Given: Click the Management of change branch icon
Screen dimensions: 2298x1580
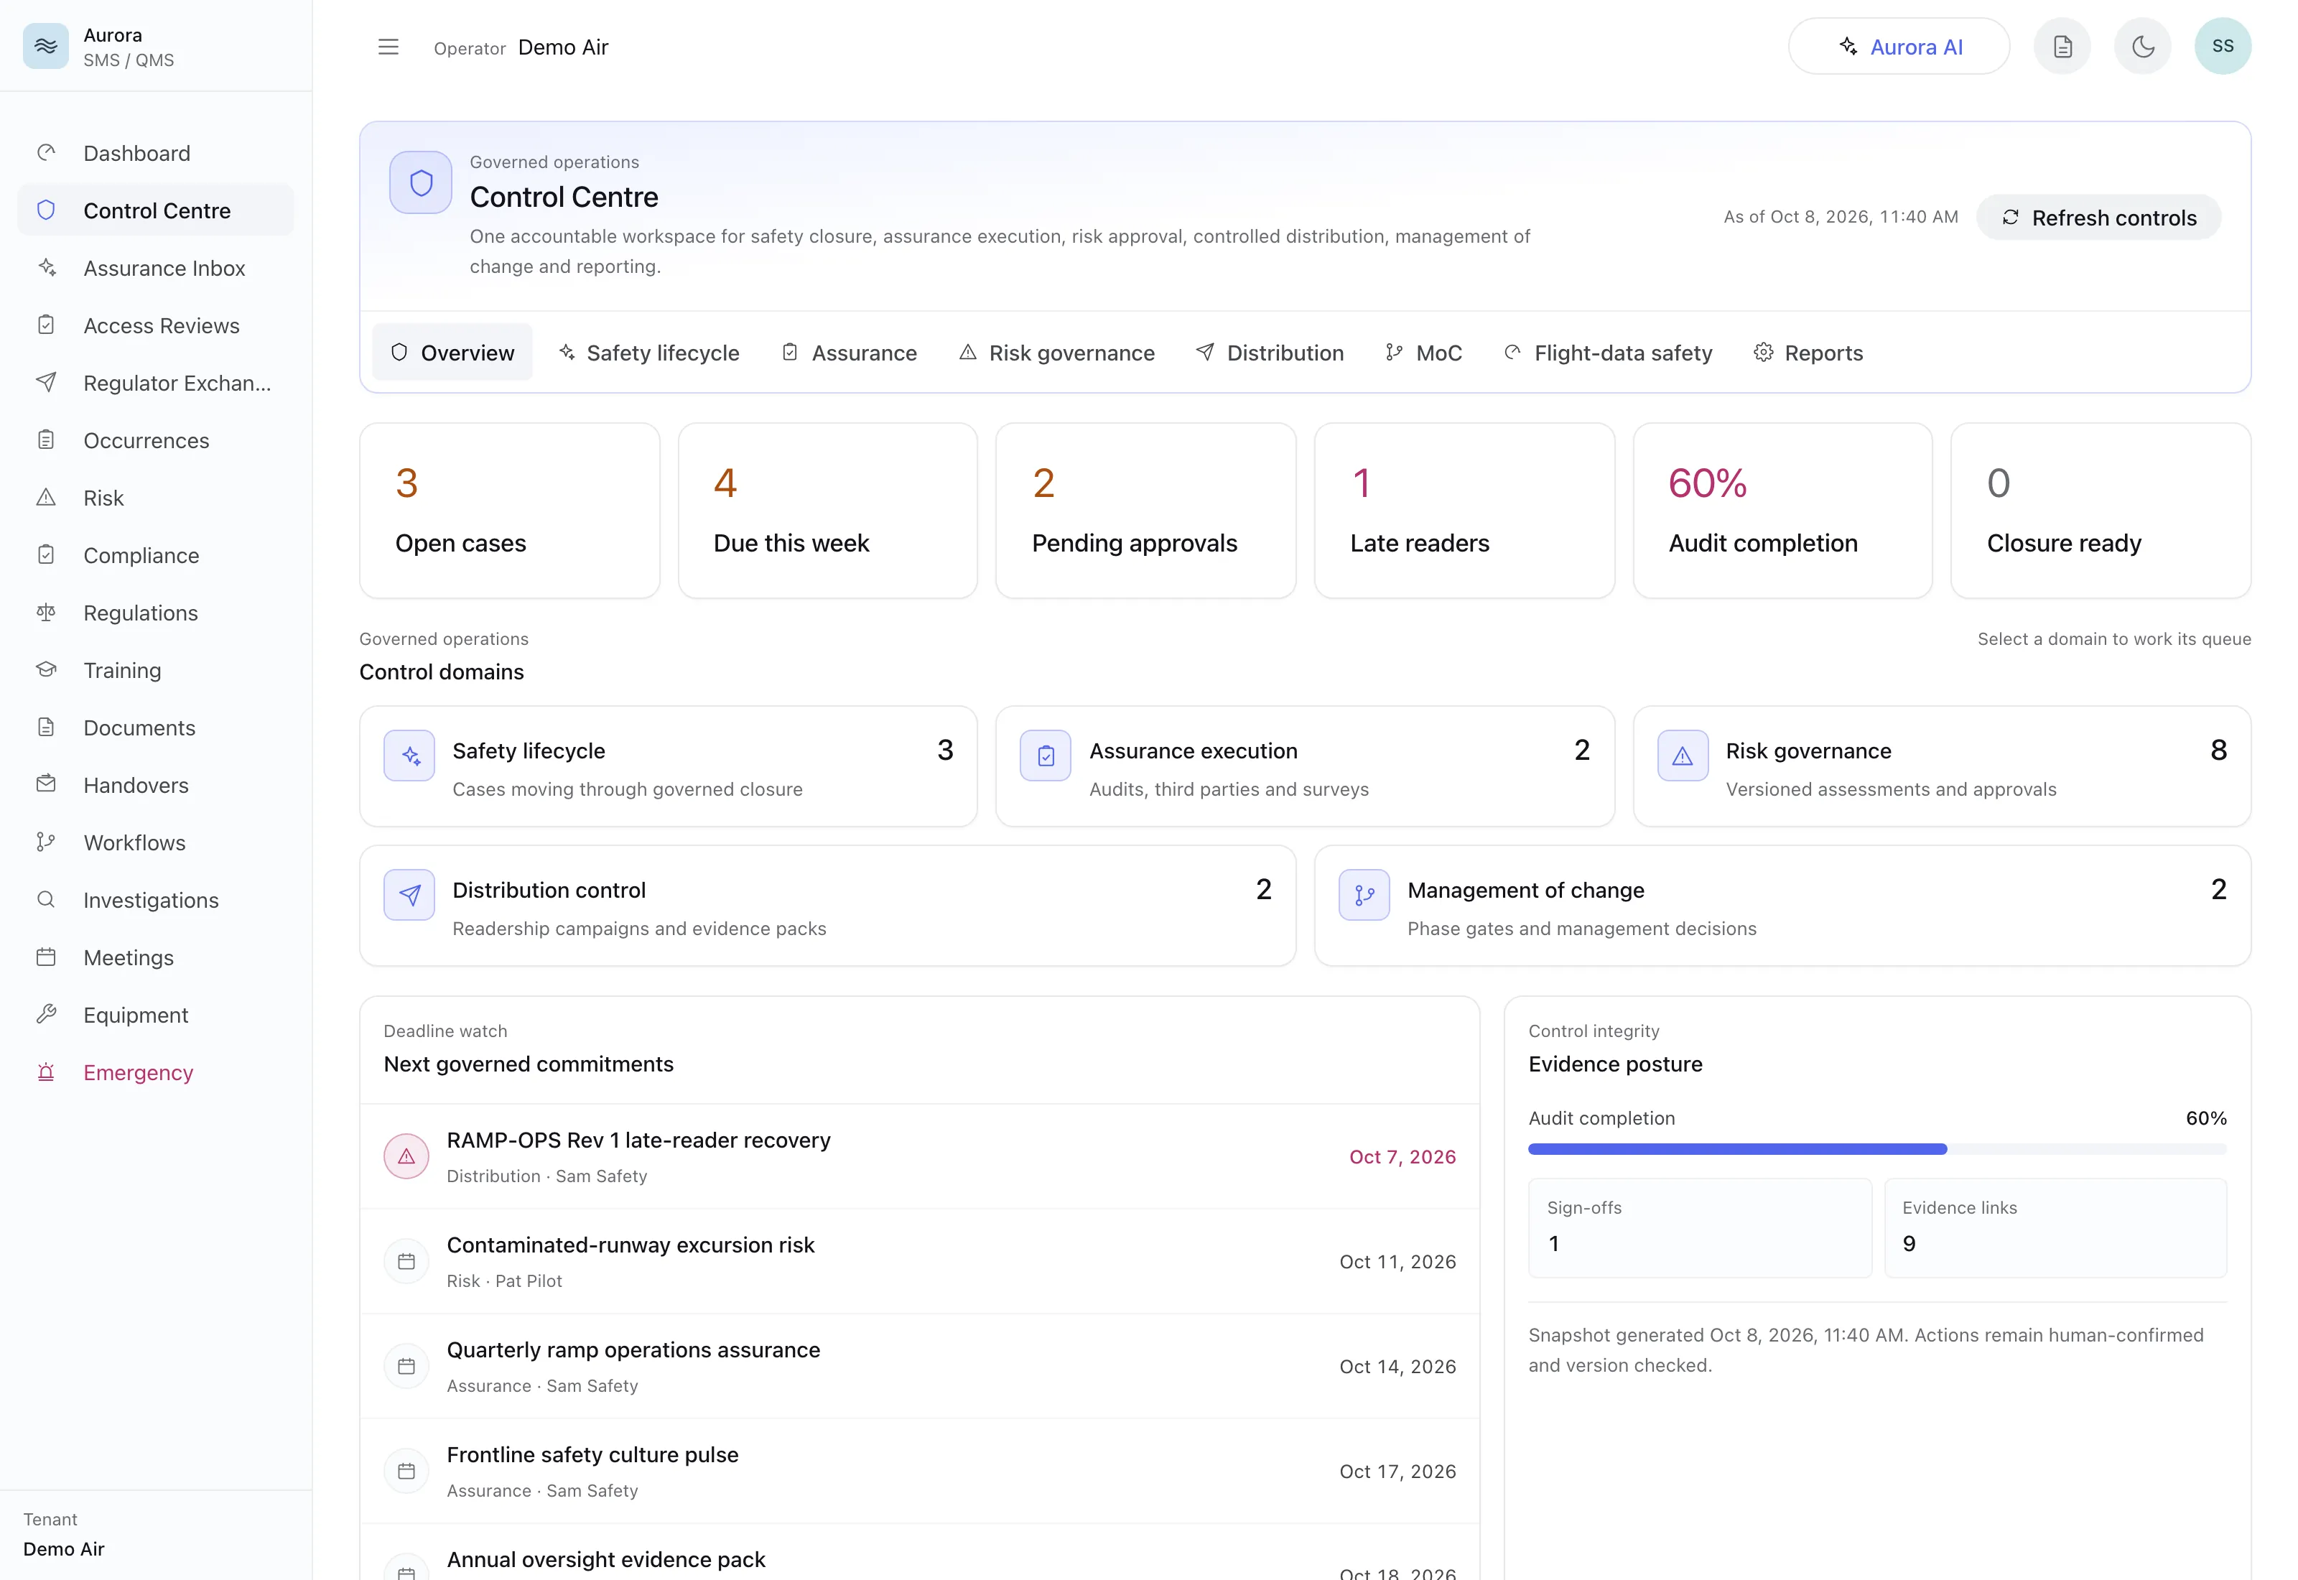Looking at the screenshot, I should point(1364,896).
